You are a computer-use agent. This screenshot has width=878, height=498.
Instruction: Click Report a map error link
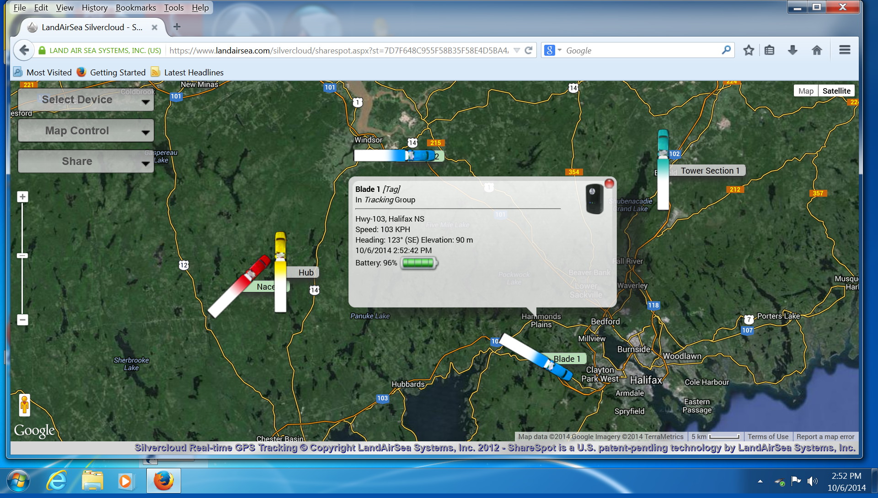[x=825, y=437]
